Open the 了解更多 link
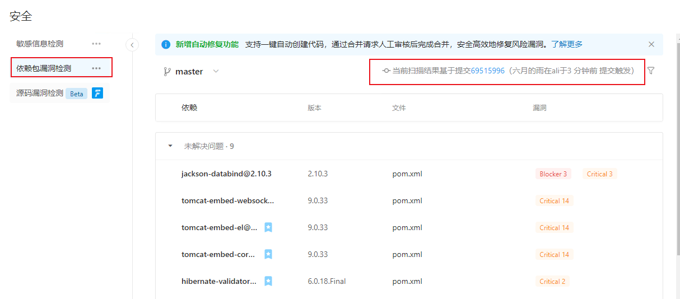This screenshot has height=299, width=680. (567, 44)
